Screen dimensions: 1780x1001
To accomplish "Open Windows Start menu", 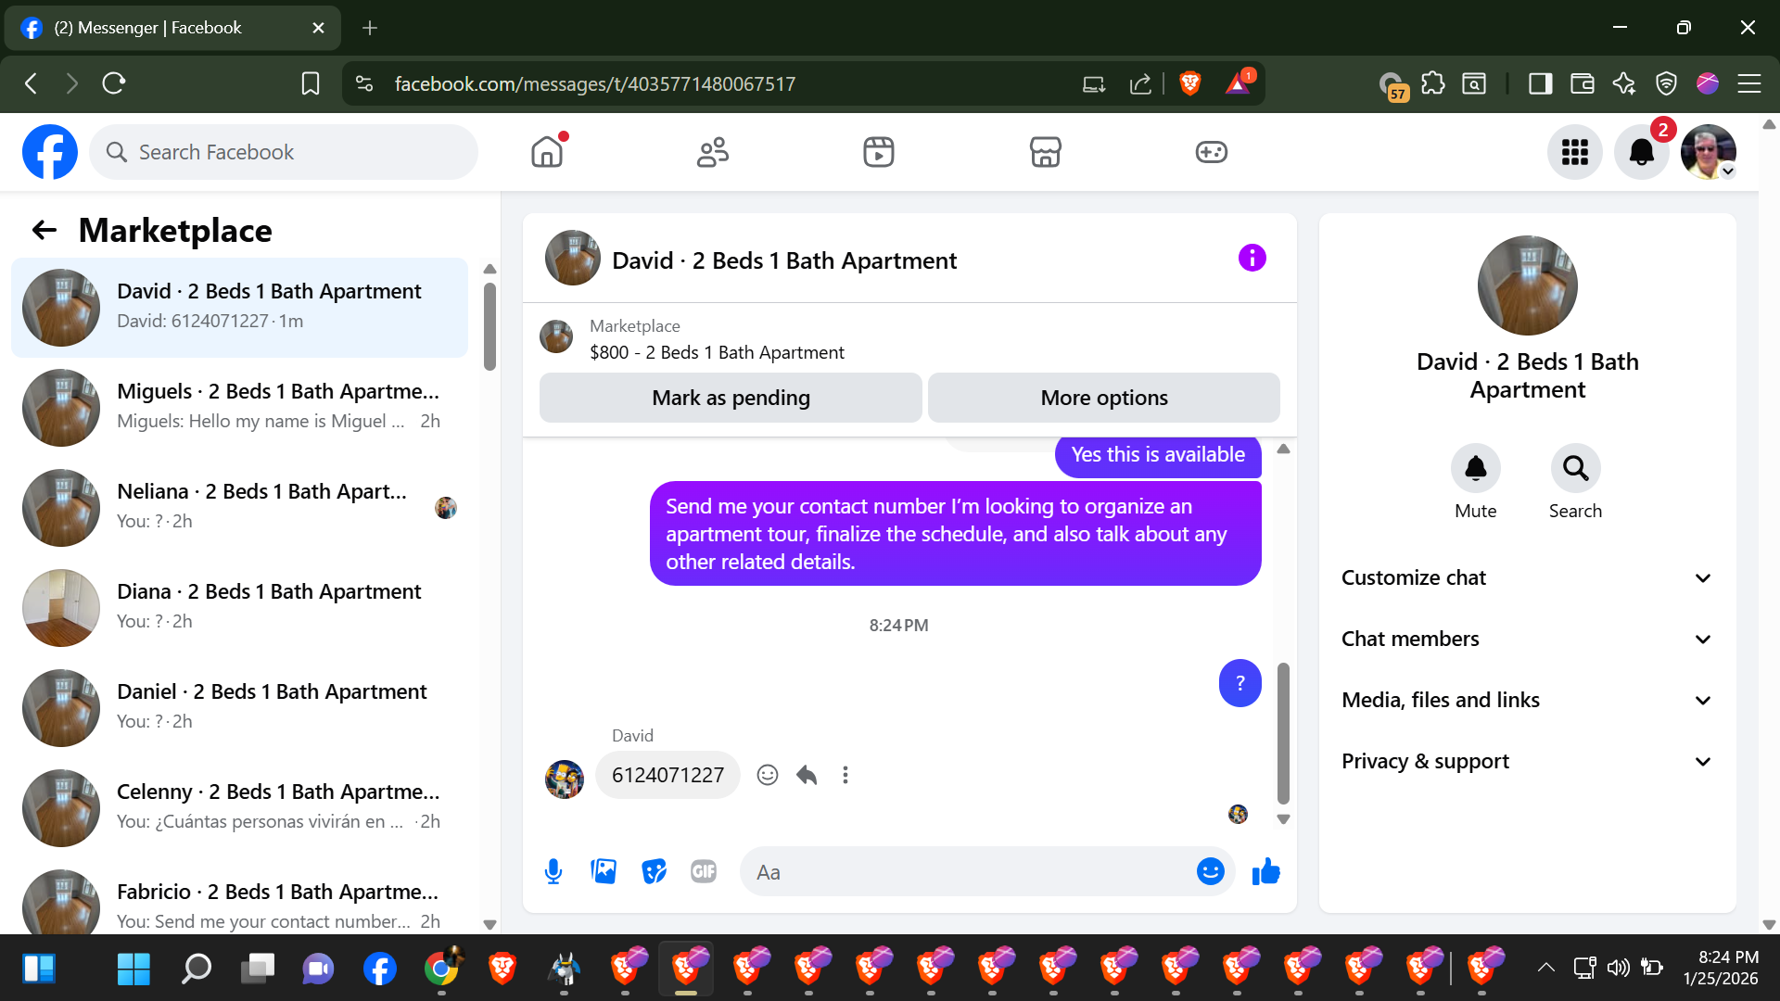I will (133, 969).
